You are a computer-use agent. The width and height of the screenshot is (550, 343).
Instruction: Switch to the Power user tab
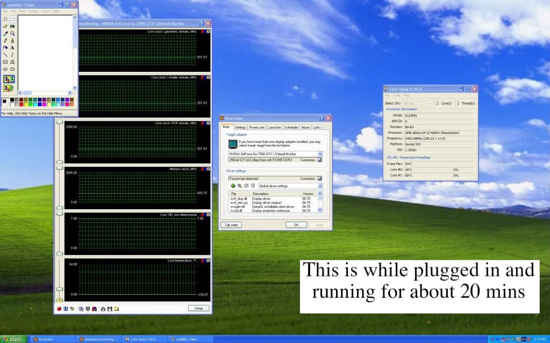coord(256,127)
